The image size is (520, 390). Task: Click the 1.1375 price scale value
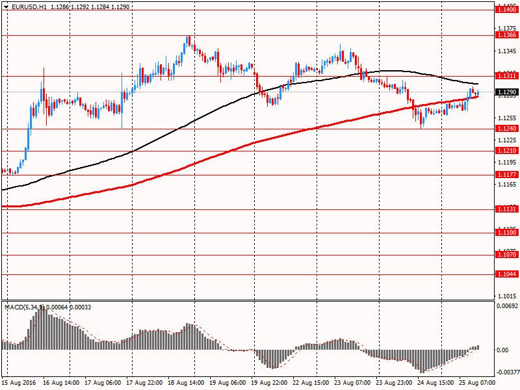[x=507, y=29]
